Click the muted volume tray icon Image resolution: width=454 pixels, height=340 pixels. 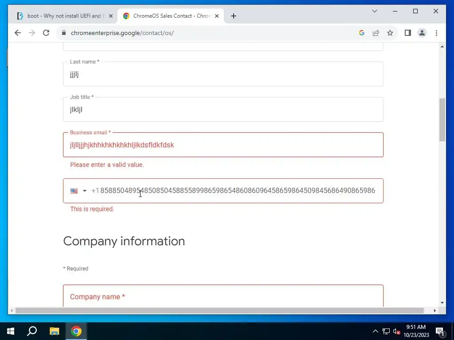[x=396, y=331]
